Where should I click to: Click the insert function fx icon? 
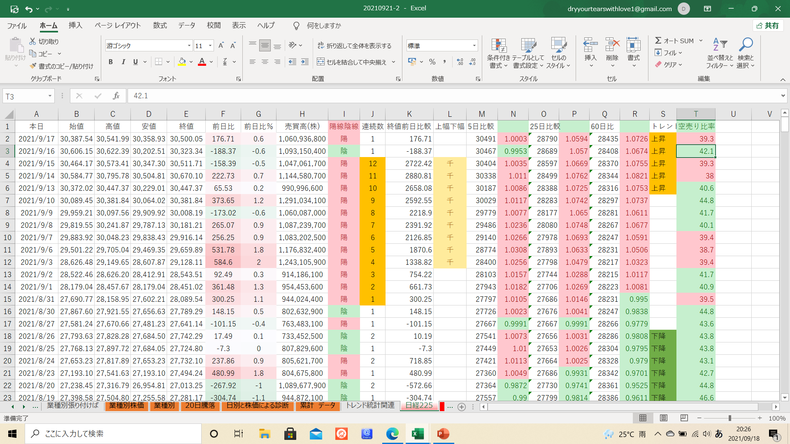[116, 96]
